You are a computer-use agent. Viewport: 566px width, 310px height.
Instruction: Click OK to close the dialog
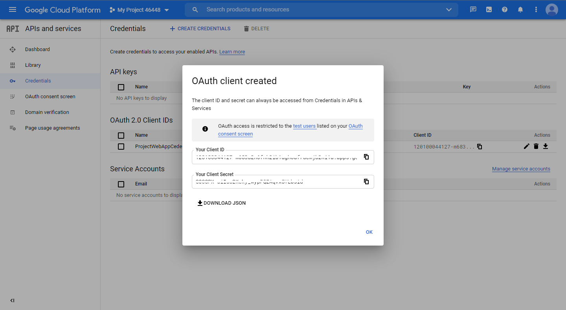[x=369, y=232]
